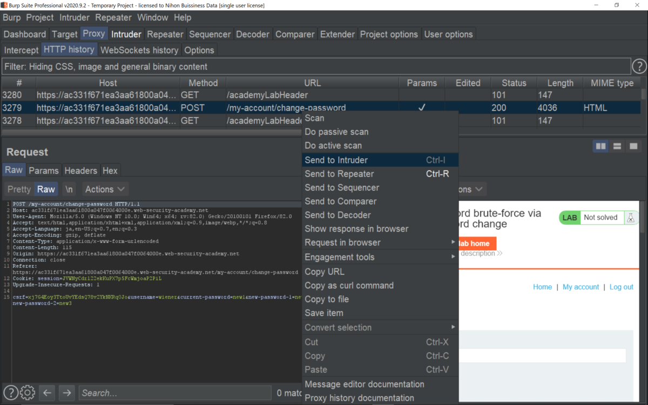Sort history by Length column header
The width and height of the screenshot is (648, 405).
click(x=560, y=83)
